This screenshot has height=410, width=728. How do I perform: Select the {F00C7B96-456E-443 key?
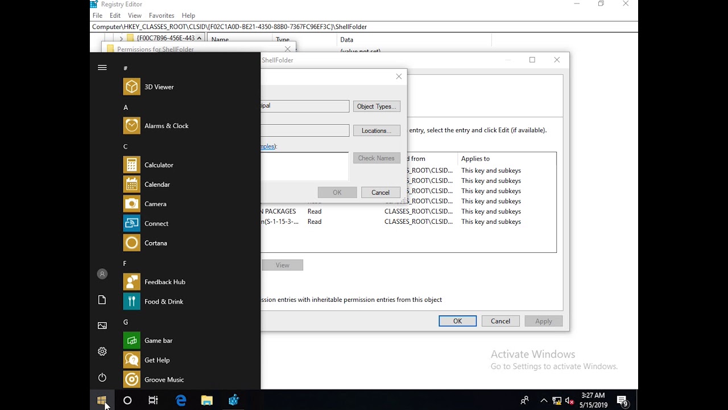tap(166, 38)
